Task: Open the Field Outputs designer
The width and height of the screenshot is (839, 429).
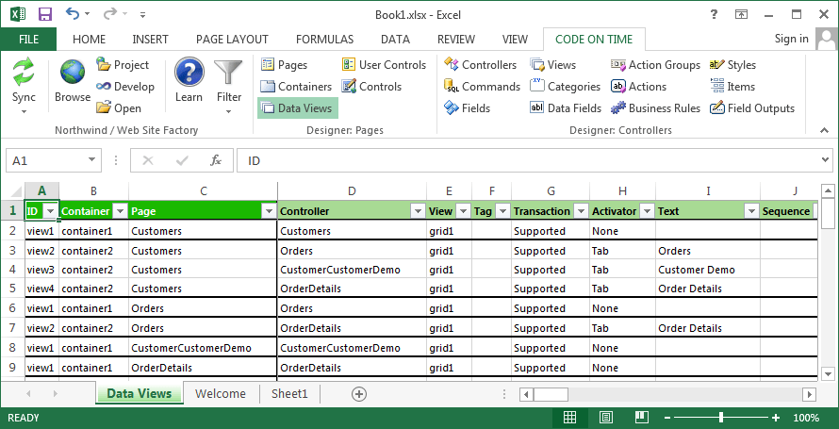Action: (x=752, y=108)
